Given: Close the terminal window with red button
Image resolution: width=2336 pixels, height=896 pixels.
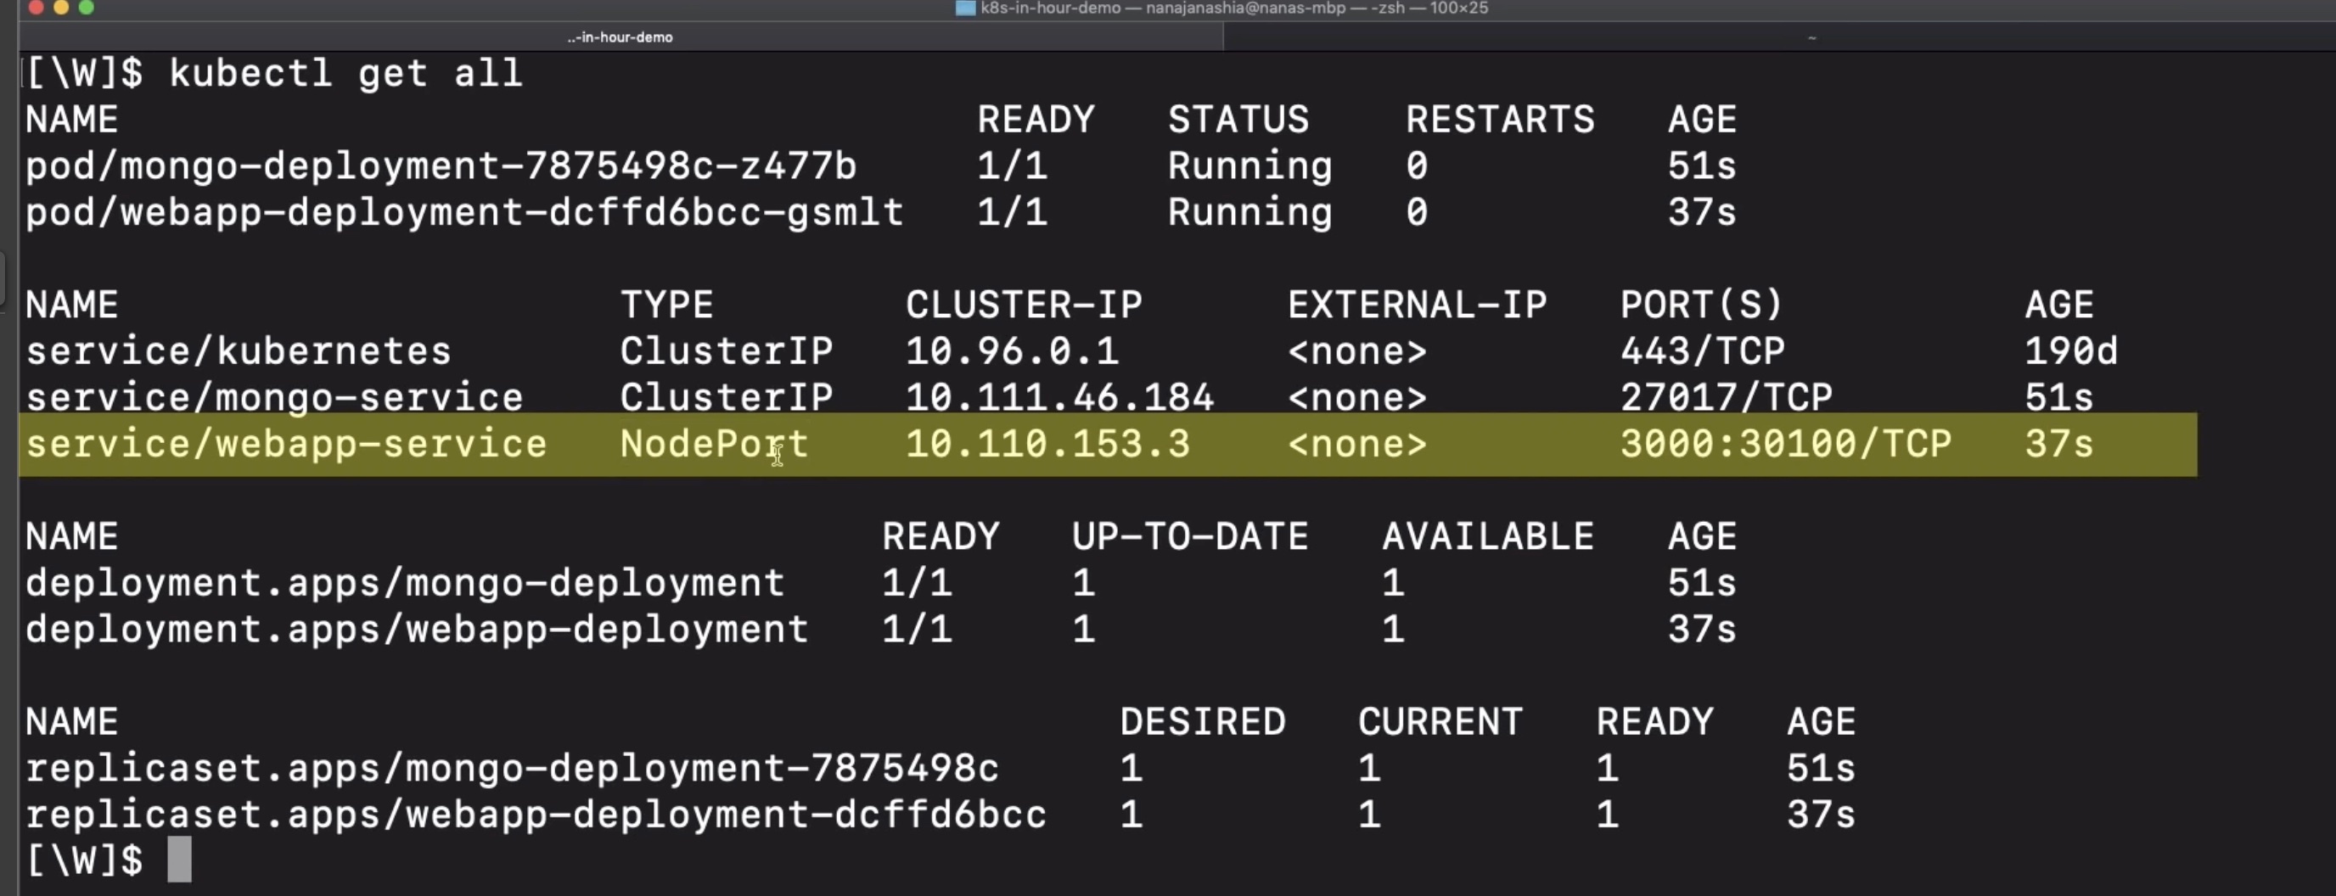Looking at the screenshot, I should point(36,8).
